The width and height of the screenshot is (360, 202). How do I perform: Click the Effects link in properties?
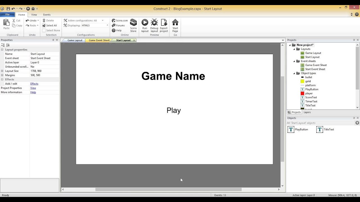pos(34,84)
